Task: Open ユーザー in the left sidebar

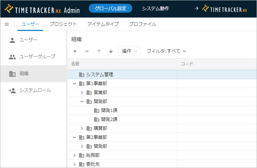Action: tap(28, 40)
